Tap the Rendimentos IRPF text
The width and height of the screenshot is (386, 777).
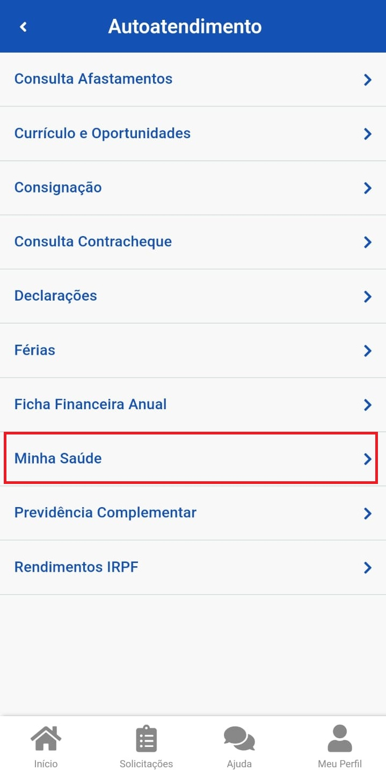coord(76,567)
